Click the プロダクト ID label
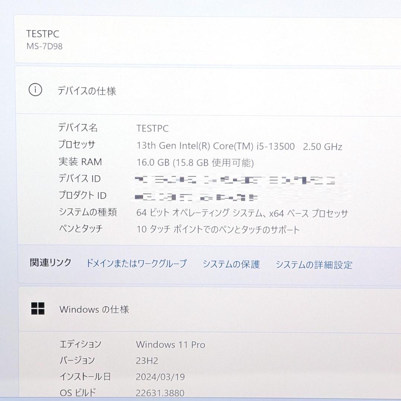401x401 pixels. point(83,195)
